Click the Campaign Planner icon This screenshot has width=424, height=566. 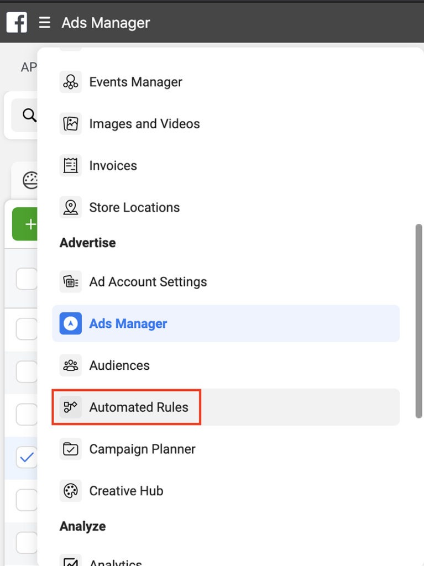pos(71,449)
